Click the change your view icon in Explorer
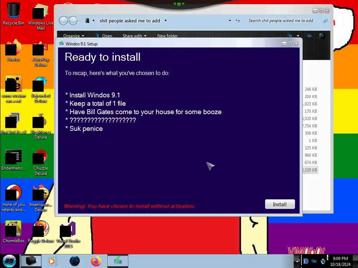This screenshot has width=358, height=268. tap(290, 36)
